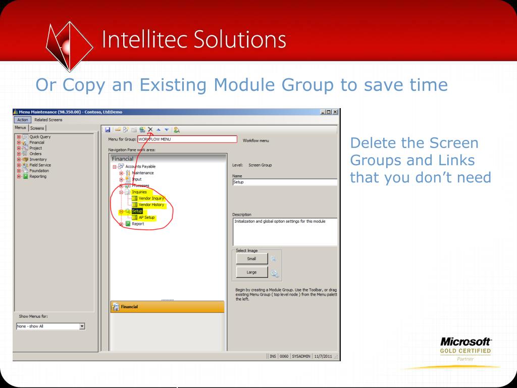
Task: Click the Reporting green icon in Menus list
Action: (25, 176)
